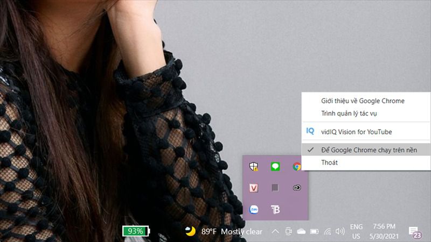
Task: Open the notification center with 23 badge
Action: [x=414, y=232]
